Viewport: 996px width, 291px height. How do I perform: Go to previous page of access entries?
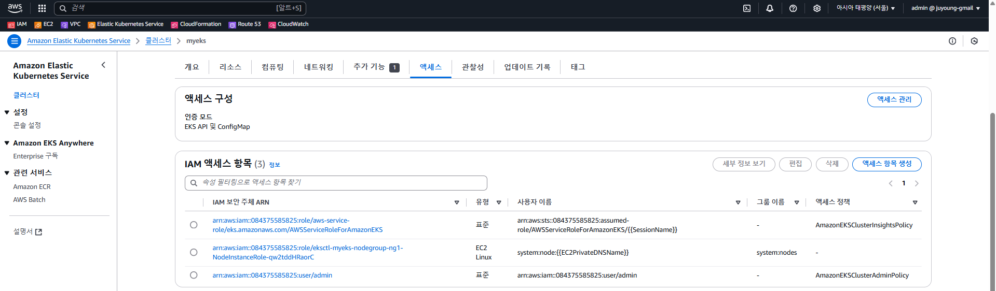(891, 183)
